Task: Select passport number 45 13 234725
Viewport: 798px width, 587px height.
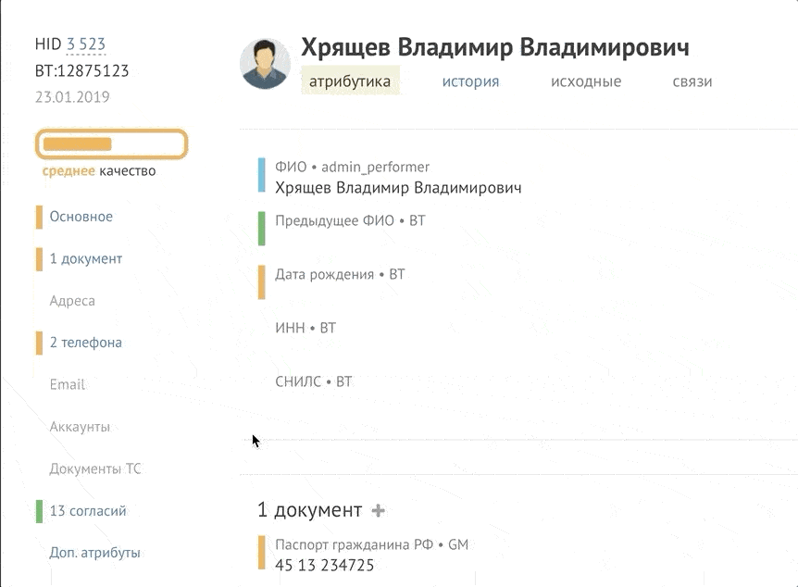Action: coord(324,565)
